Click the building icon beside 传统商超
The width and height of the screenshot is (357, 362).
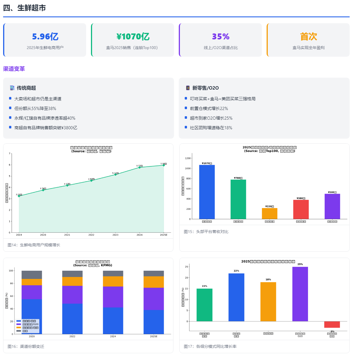click(x=12, y=88)
